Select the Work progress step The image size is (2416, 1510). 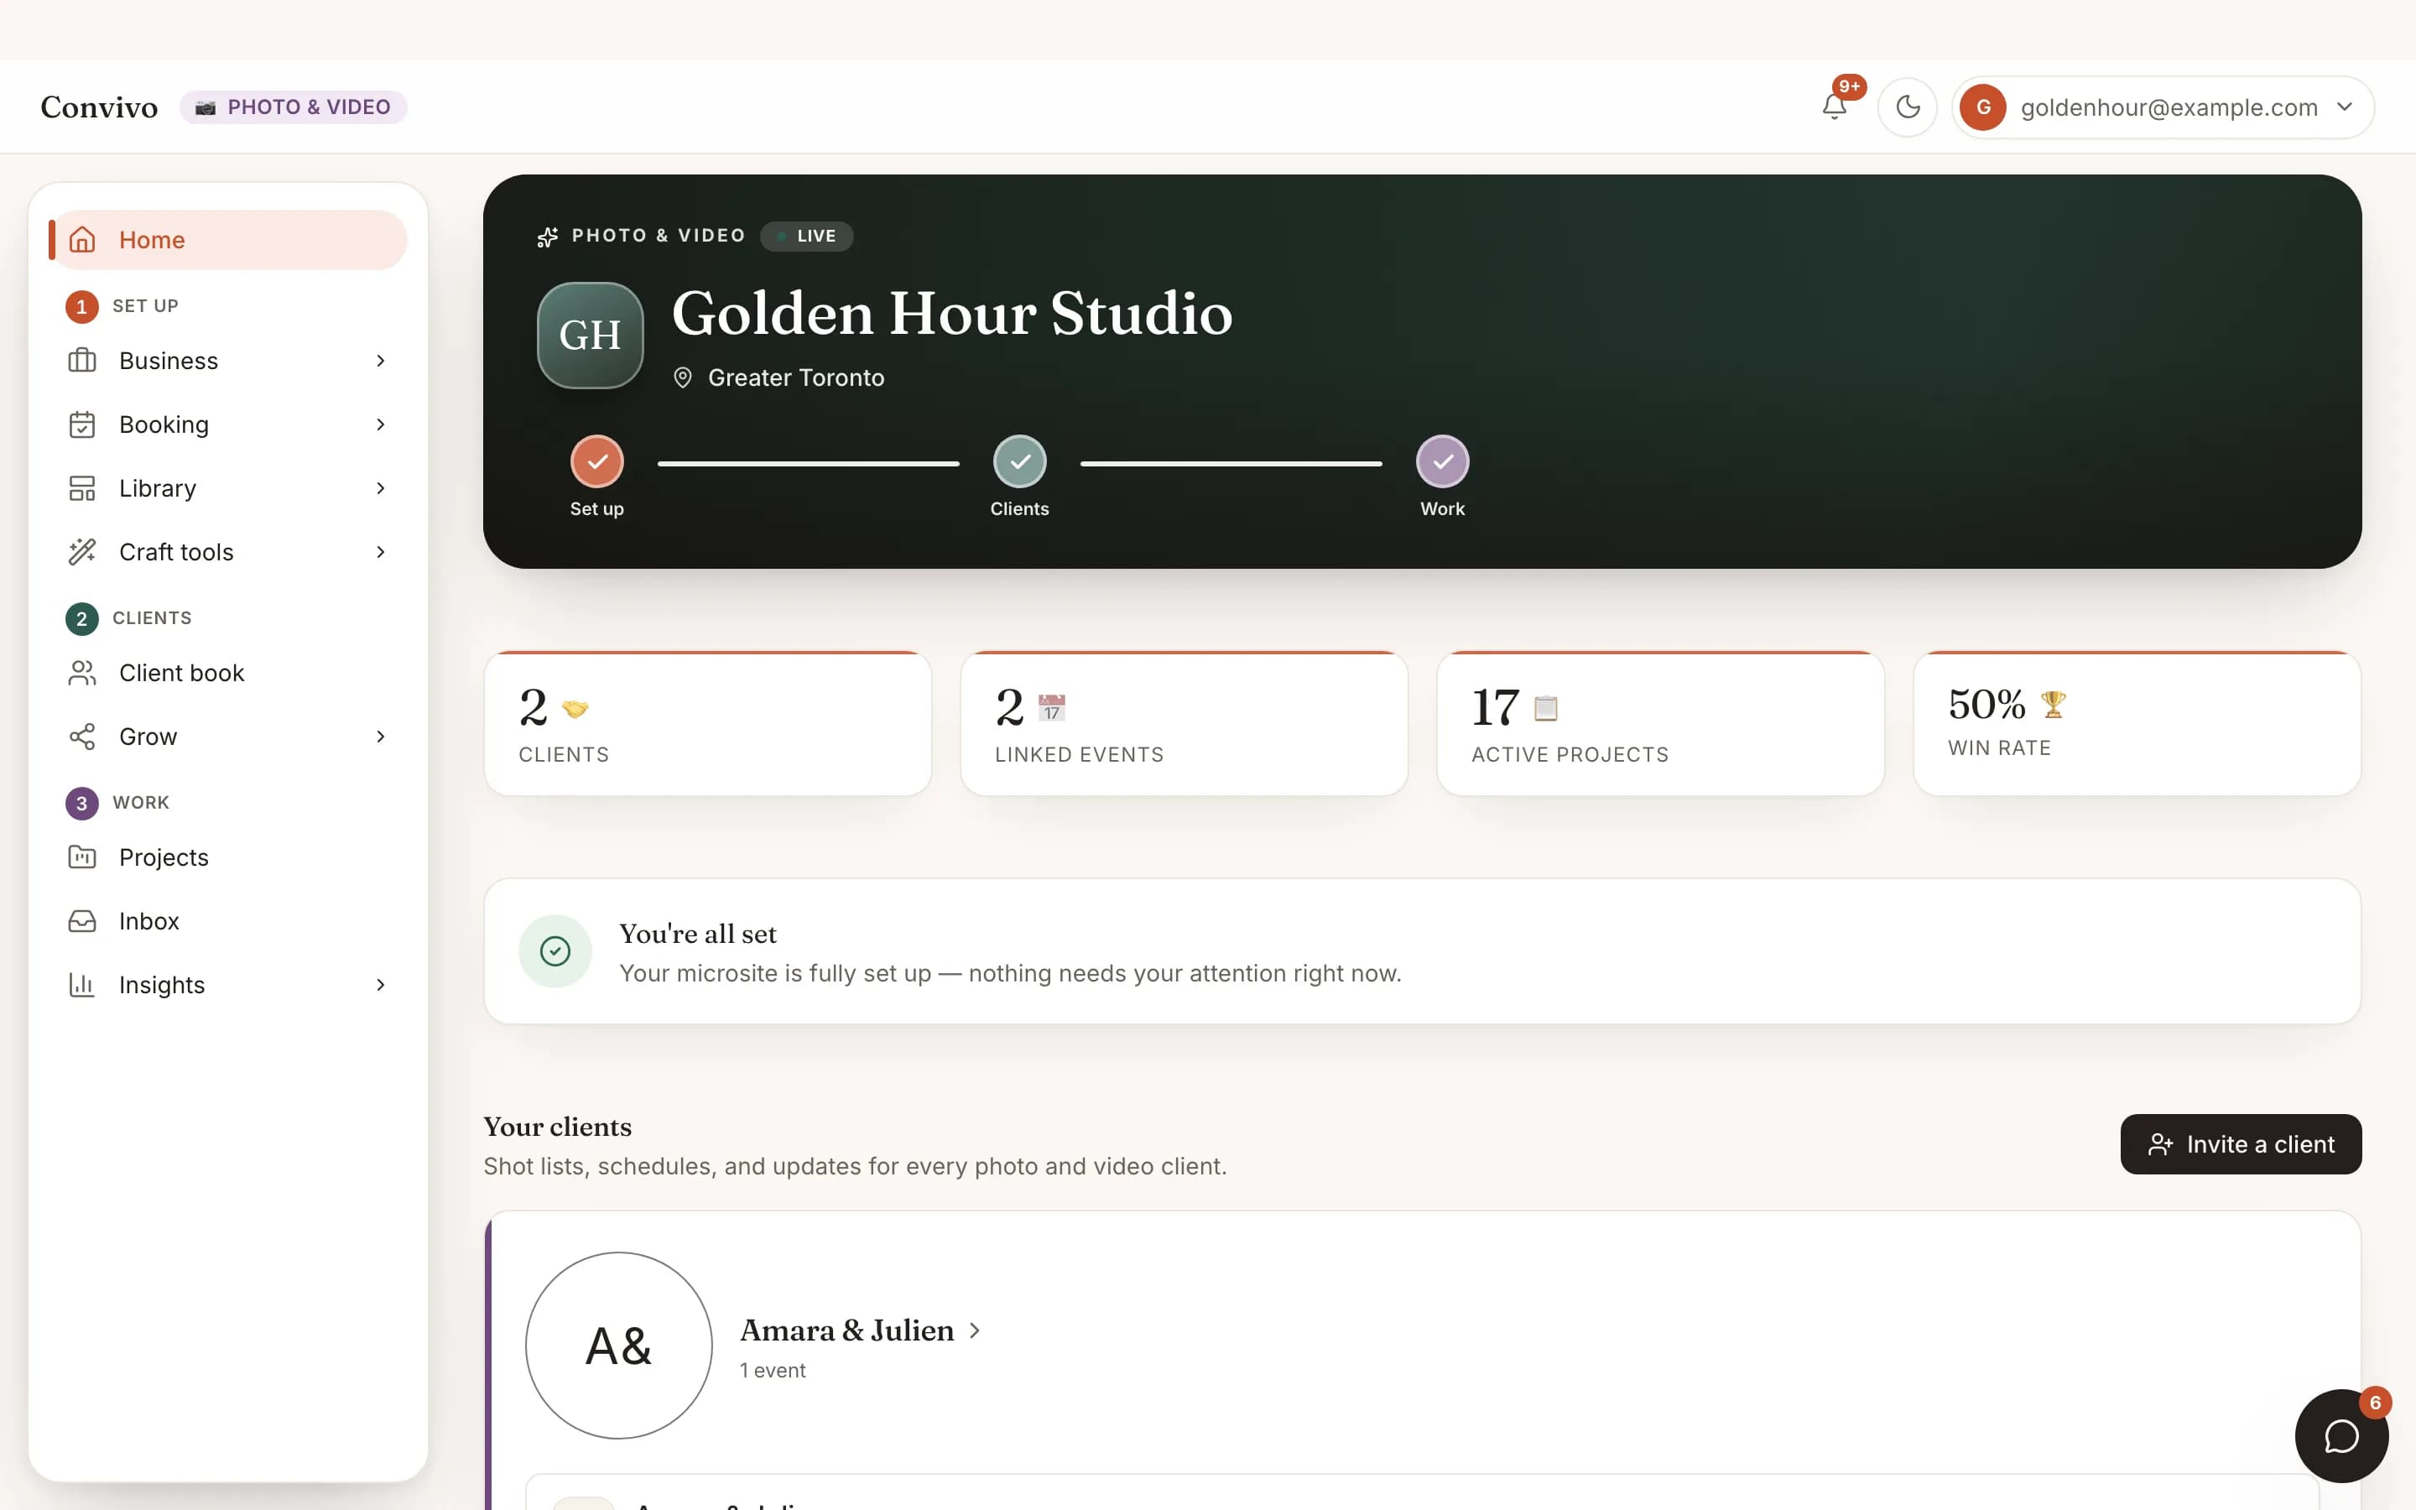[x=1443, y=476]
